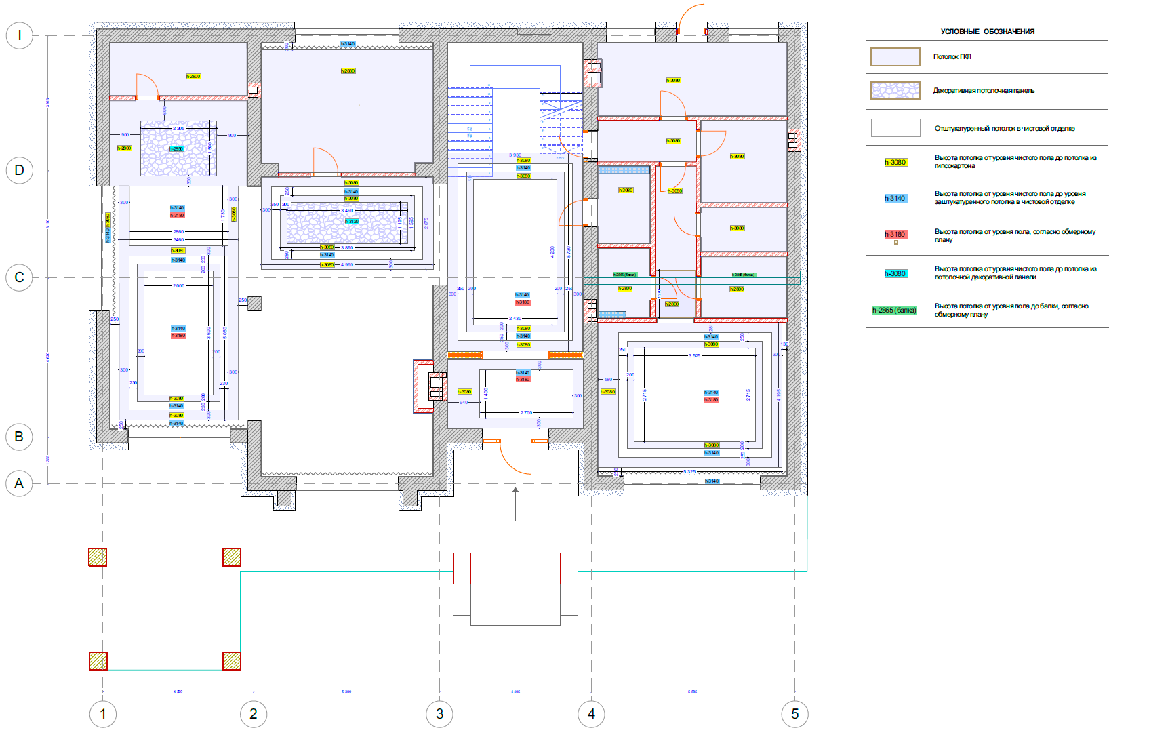
Task: Click the dimension text 3 525
Action: pos(694,356)
